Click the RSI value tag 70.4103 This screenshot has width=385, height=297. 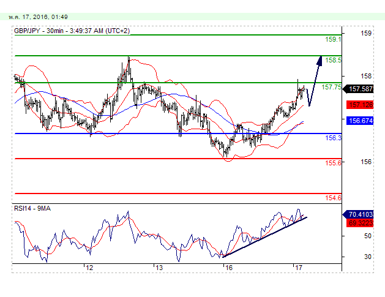358,214
